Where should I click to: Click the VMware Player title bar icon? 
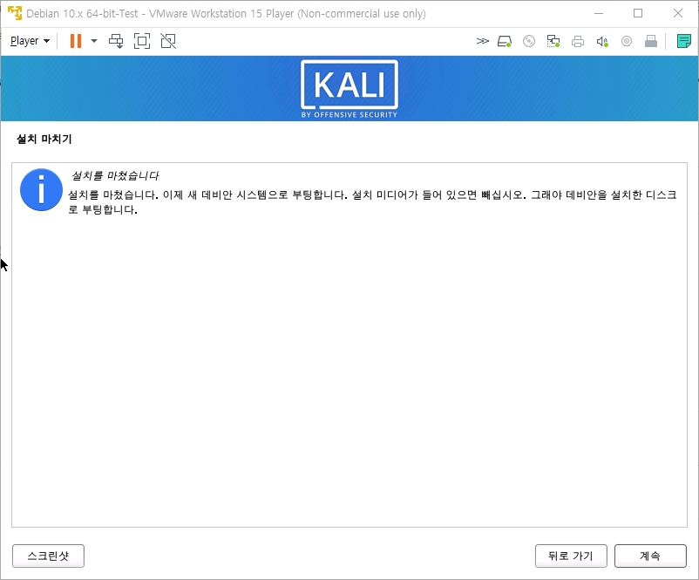[x=15, y=13]
